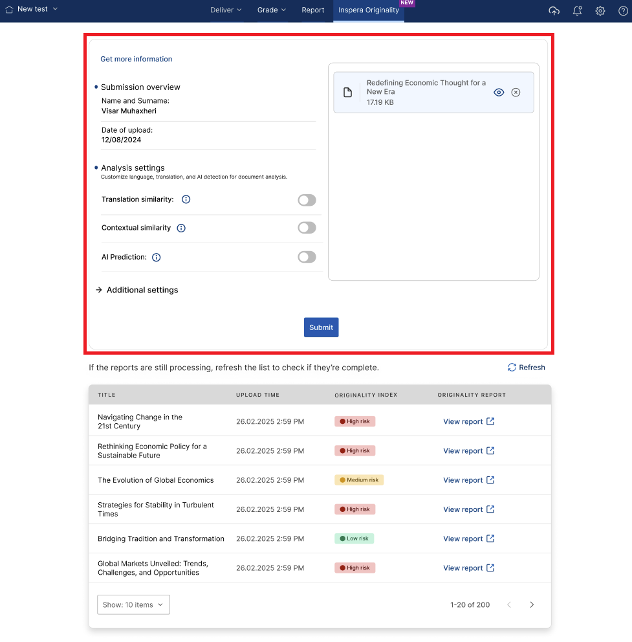
Task: Expand the New test dropdown
Action: click(38, 9)
